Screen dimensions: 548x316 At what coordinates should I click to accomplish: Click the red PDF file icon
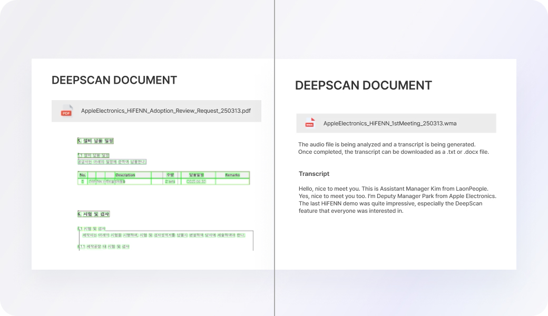click(x=66, y=111)
